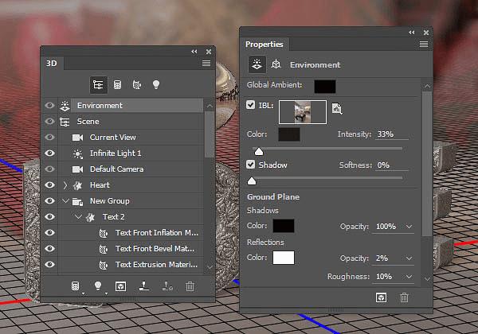Collapse the 3D panel to icons
Viewport: 478px width, 334px height.
tap(194, 52)
